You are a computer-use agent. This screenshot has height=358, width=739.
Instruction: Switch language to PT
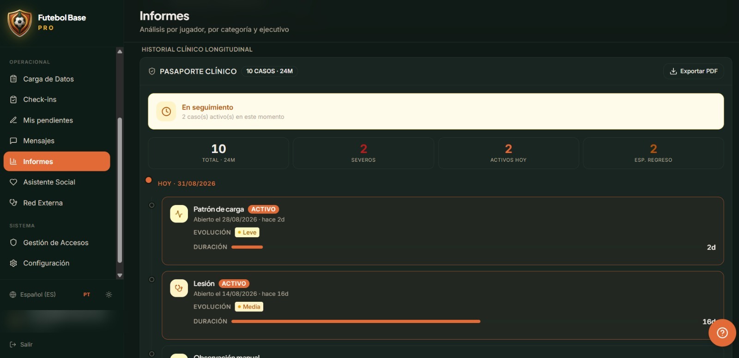tap(87, 294)
